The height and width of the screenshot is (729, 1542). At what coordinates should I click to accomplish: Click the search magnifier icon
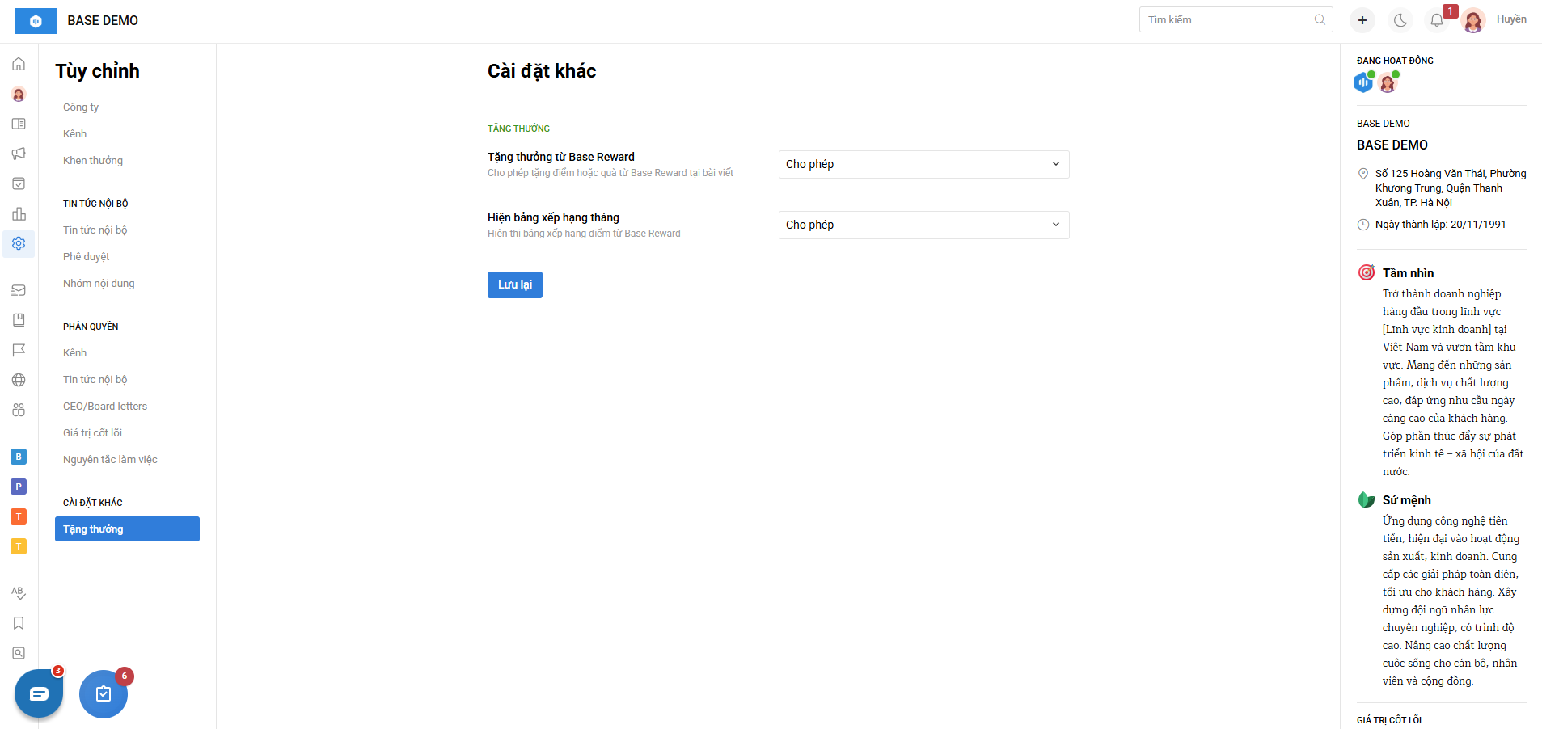click(x=1320, y=19)
